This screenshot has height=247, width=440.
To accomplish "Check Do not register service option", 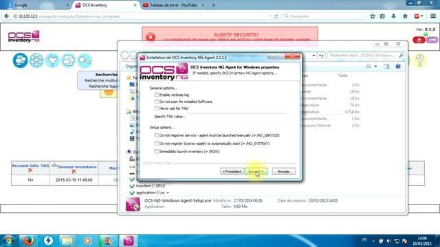I will click(x=157, y=135).
